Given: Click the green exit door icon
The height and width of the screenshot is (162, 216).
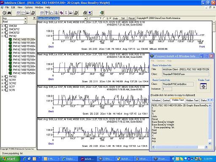Looking at the screenshot, I should click(x=102, y=13).
